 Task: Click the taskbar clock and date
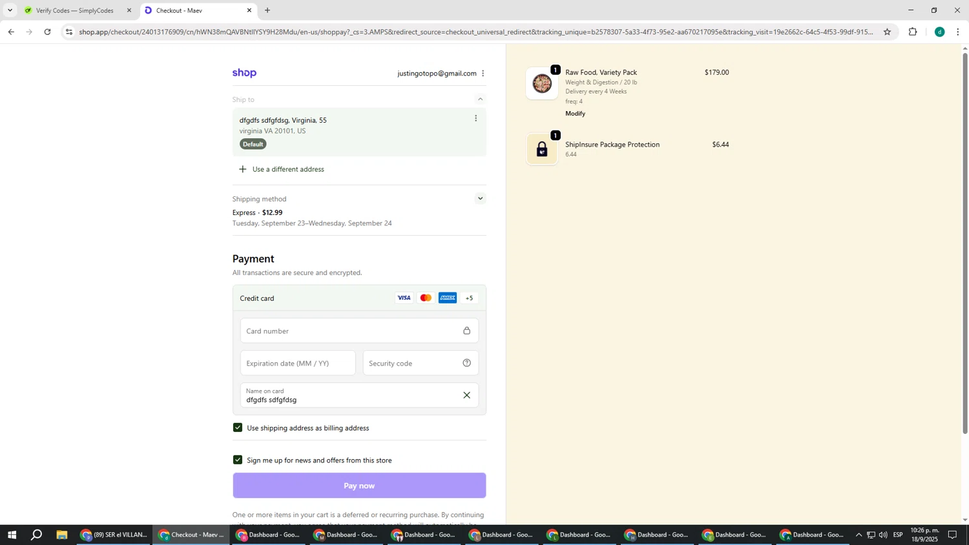(x=925, y=535)
